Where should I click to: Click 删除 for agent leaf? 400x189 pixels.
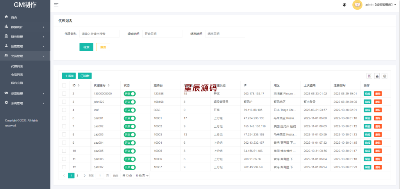(378, 110)
